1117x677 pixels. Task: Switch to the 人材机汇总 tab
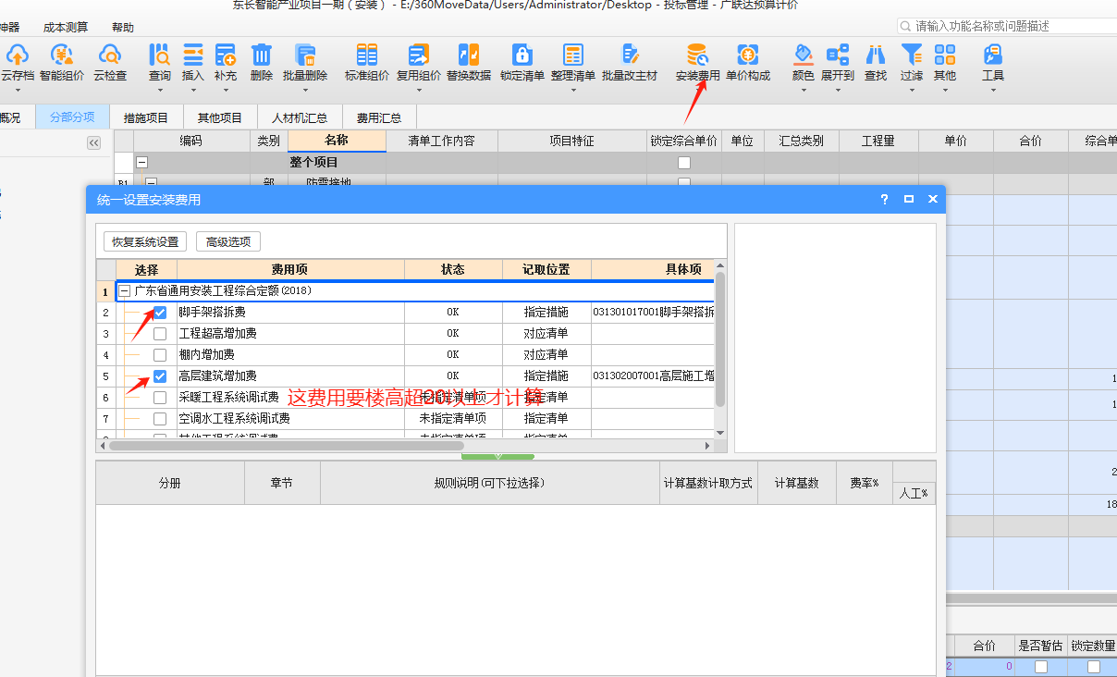click(x=300, y=117)
